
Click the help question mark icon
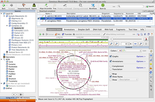pos(152,34)
